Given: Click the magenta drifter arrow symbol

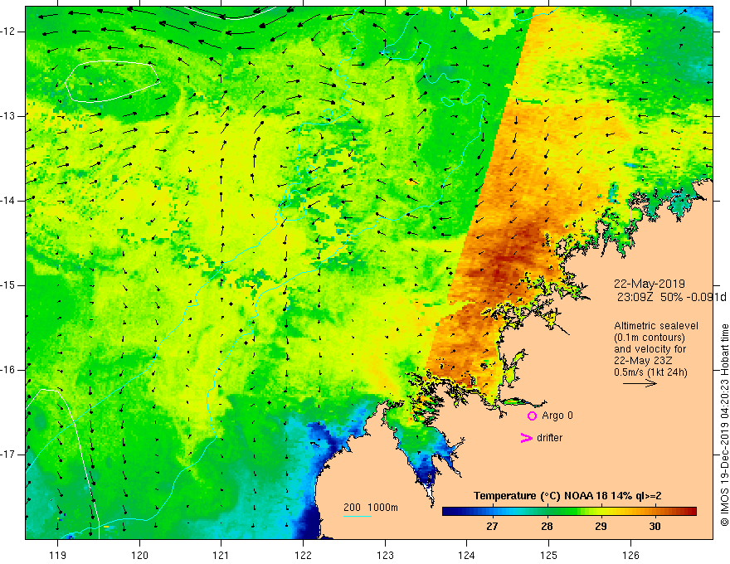Looking at the screenshot, I should click(x=526, y=438).
